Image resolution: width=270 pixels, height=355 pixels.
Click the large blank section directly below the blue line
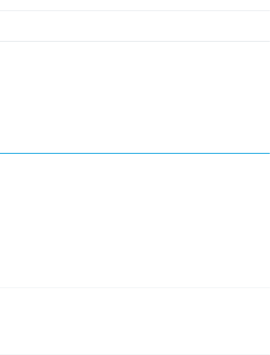(135, 221)
